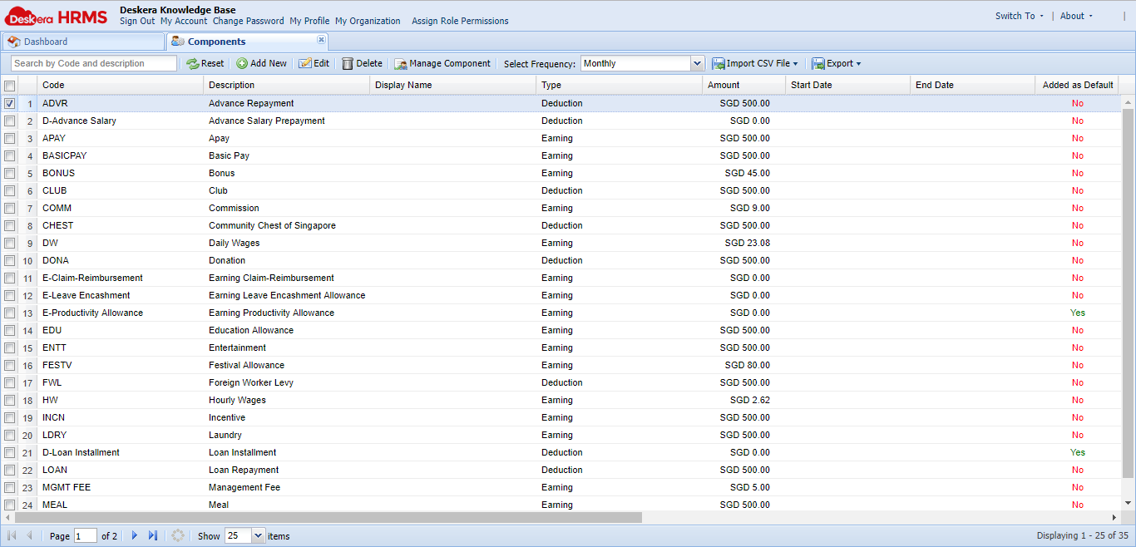
Task: Go to last page
Action: [153, 535]
